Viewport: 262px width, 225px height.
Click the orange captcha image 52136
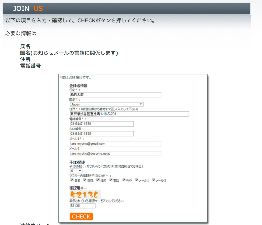(x=85, y=195)
